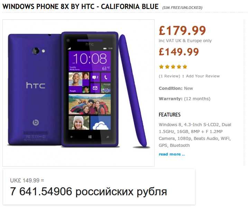This screenshot has width=248, height=207.
Task: Click the Windows Phone 8X product title
Action: 81,7
